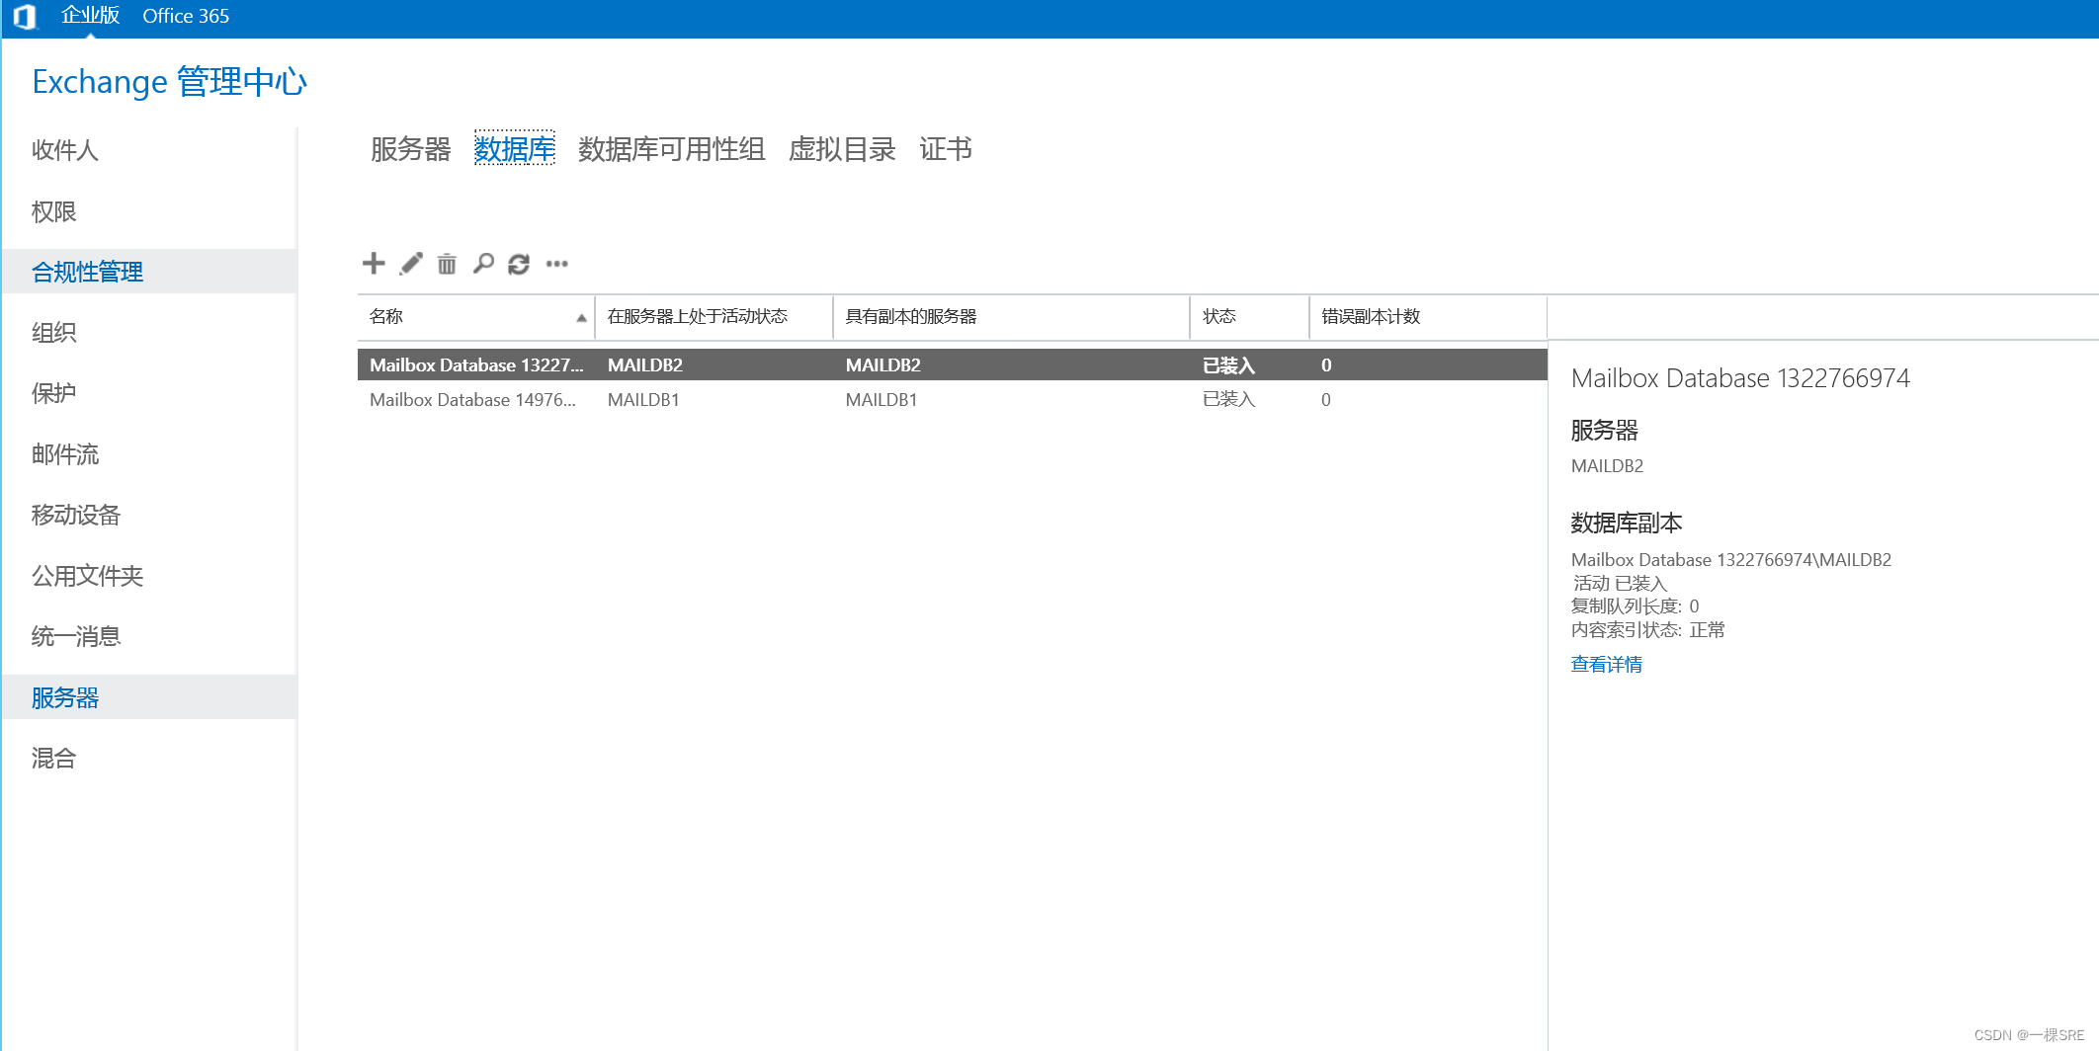Open 虚拟目录 tab

pos(842,149)
